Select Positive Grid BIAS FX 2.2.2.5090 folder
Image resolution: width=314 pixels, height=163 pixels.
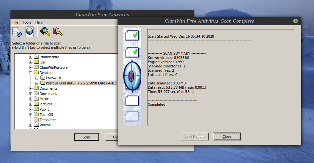tap(80, 83)
